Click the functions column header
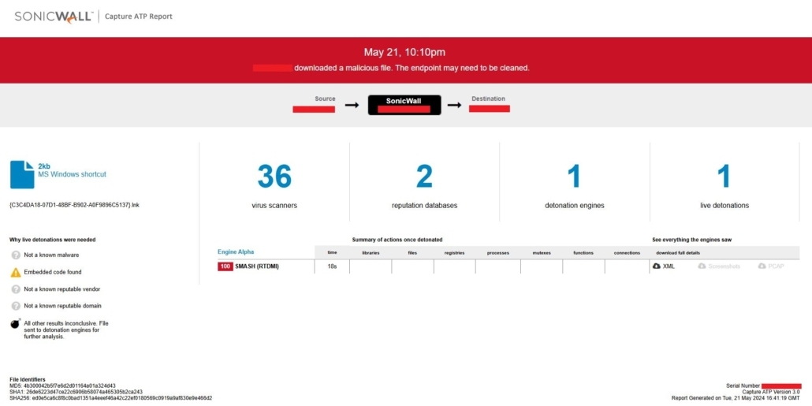 click(x=583, y=253)
